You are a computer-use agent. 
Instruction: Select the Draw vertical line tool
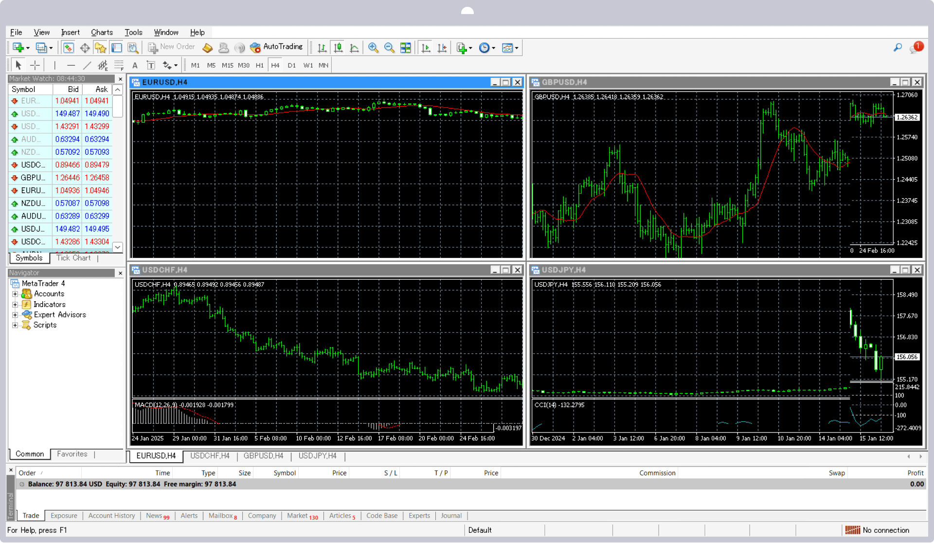(x=55, y=65)
